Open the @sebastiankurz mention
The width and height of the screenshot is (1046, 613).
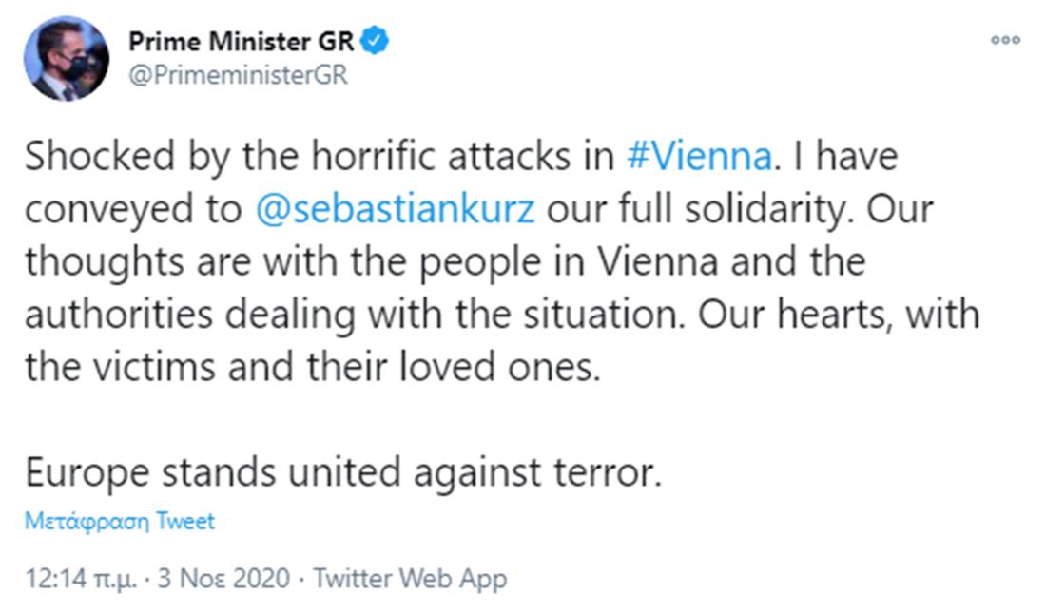(396, 209)
